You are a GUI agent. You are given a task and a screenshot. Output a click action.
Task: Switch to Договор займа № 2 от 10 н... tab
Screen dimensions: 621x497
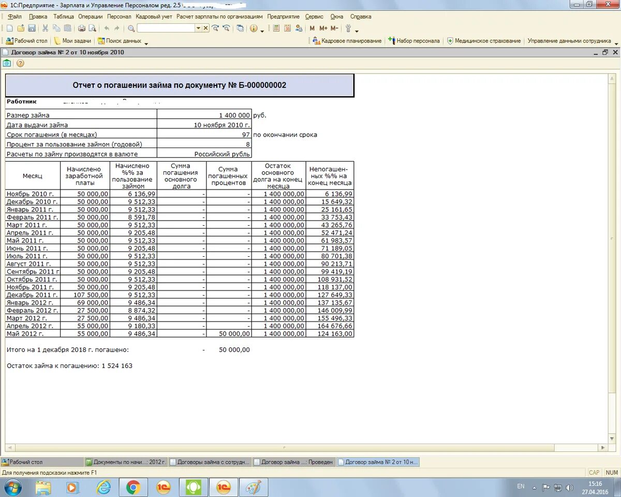coord(378,462)
